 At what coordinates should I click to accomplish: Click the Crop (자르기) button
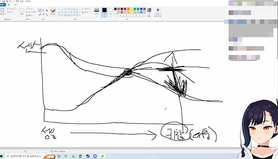point(30,9)
